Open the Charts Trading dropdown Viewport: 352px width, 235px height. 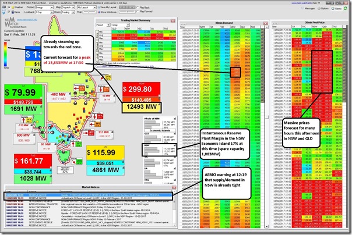tap(68, 12)
